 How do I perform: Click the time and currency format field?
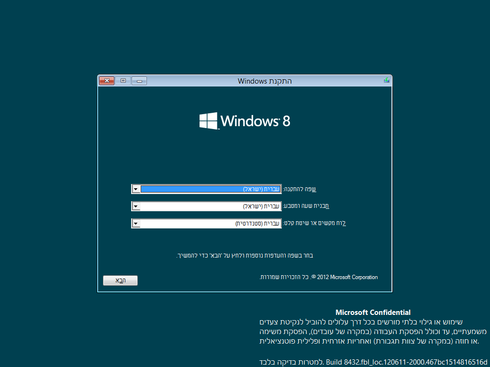point(207,206)
